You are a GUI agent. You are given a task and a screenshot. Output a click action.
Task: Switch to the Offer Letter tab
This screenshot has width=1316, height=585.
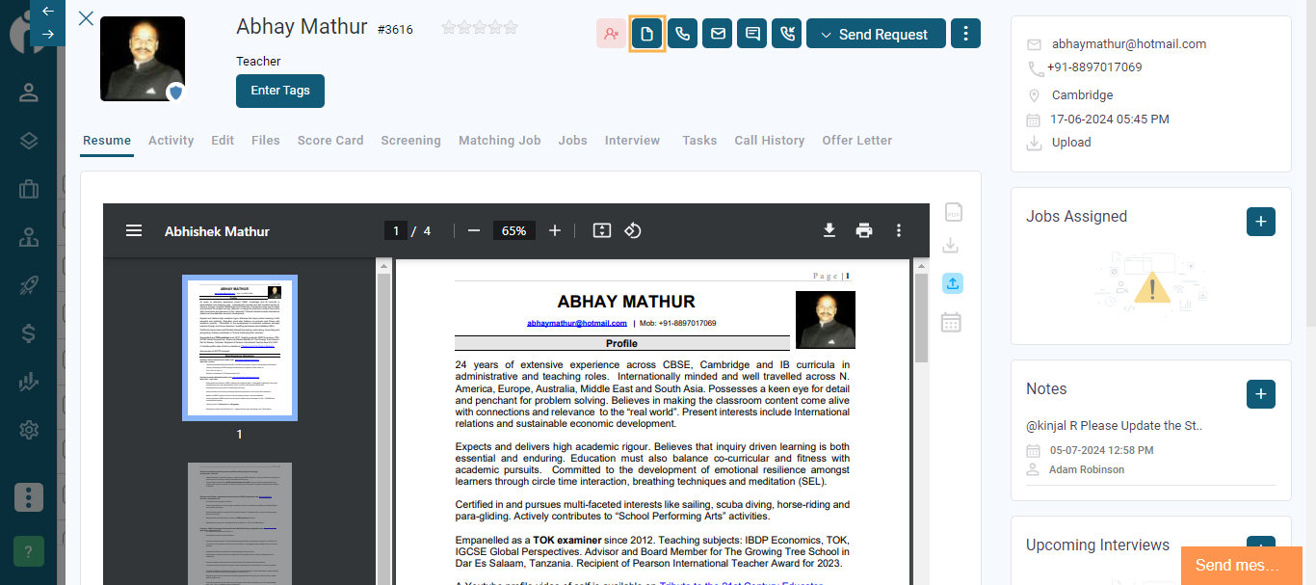click(857, 140)
